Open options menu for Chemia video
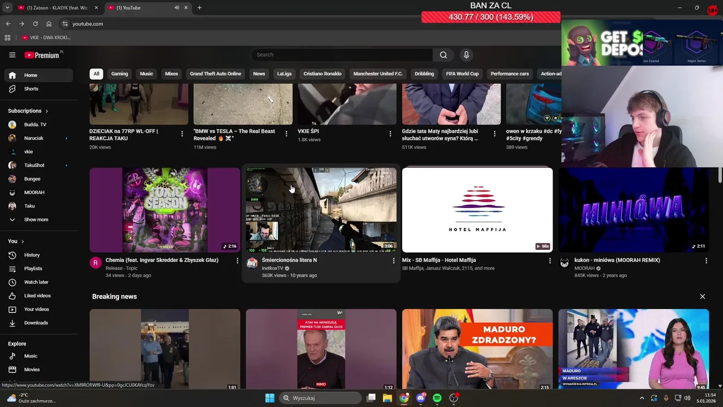 click(237, 261)
